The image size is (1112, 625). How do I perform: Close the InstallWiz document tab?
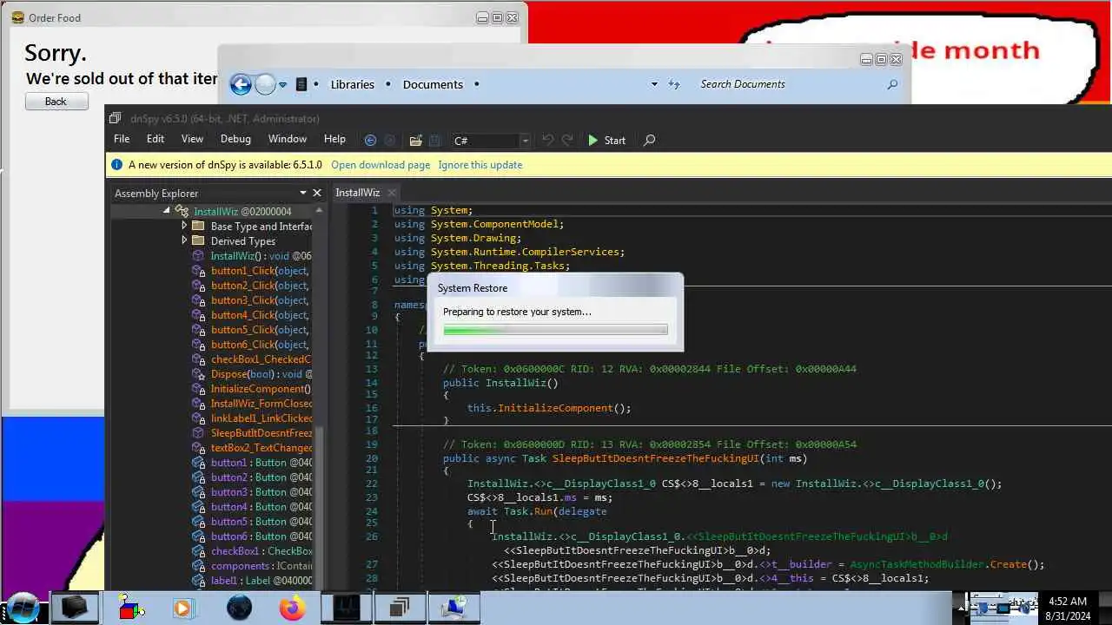(392, 193)
